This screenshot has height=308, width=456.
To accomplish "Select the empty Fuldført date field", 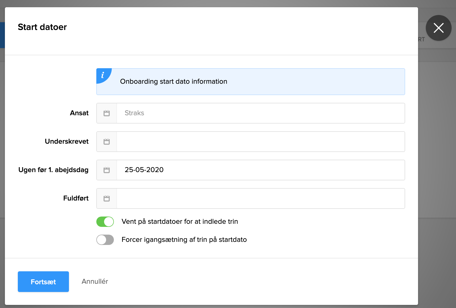I will pos(260,198).
